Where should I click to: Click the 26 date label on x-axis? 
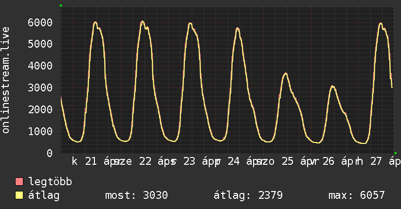(x=328, y=161)
